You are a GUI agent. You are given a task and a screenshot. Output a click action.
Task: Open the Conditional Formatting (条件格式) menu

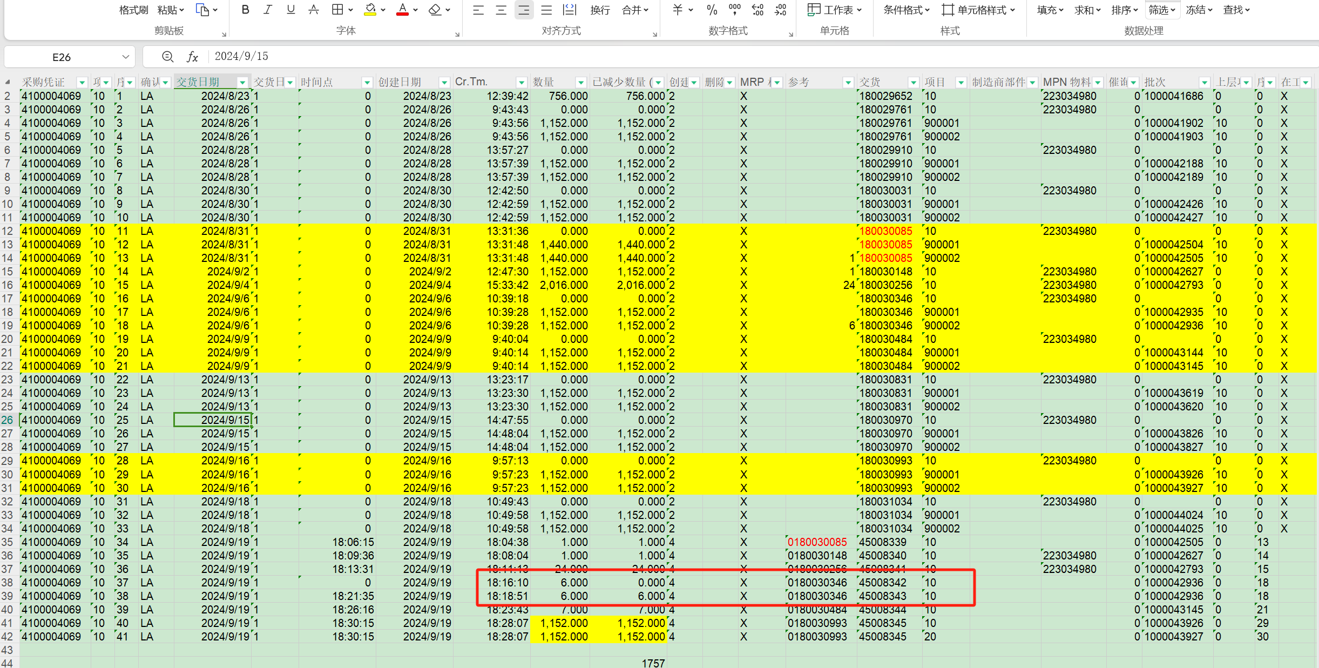pyautogui.click(x=907, y=10)
